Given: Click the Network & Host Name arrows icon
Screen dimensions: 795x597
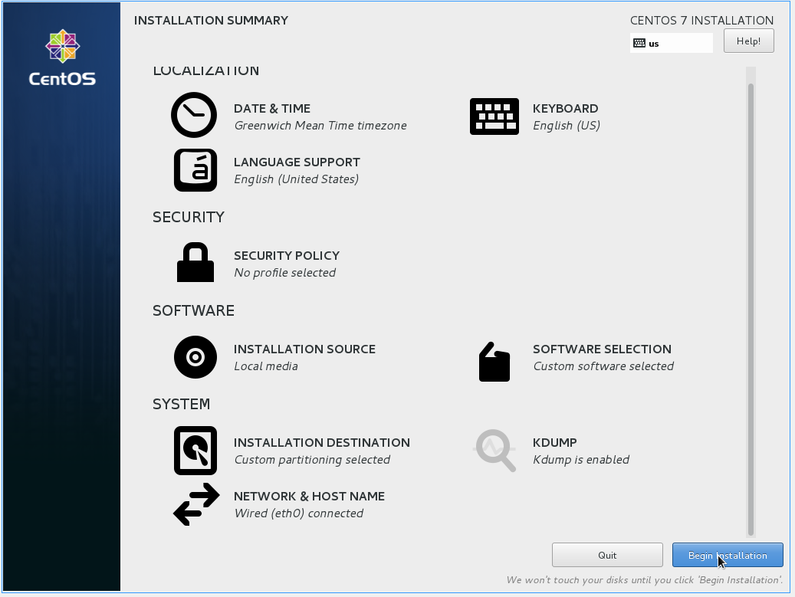Looking at the screenshot, I should click(x=196, y=504).
